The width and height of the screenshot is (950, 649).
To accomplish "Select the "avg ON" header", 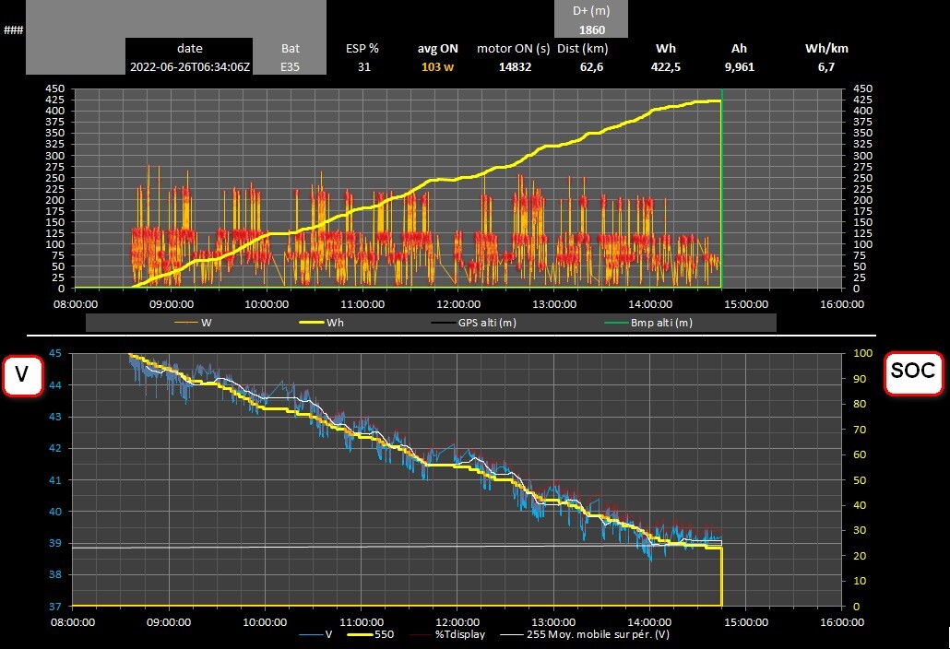I will (438, 49).
